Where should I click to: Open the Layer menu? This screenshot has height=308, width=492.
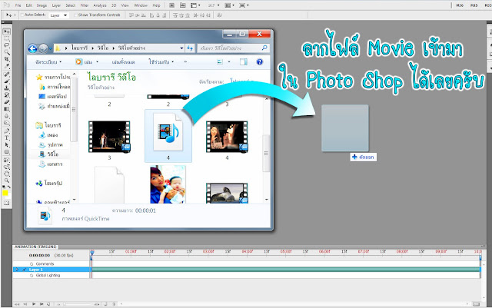[56, 5]
